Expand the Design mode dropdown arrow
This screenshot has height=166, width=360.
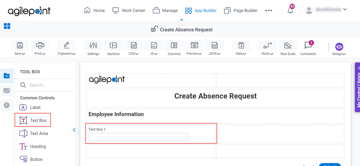(344, 54)
